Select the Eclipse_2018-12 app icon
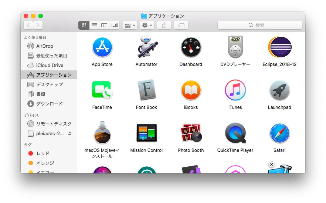Viewport: 326px width, 203px height. coord(279,47)
